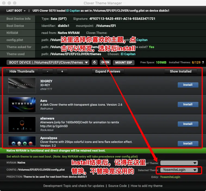Click the Boot Device Info row label
Image resolution: width=206 pixels, height=191 pixels.
click(x=18, y=19)
